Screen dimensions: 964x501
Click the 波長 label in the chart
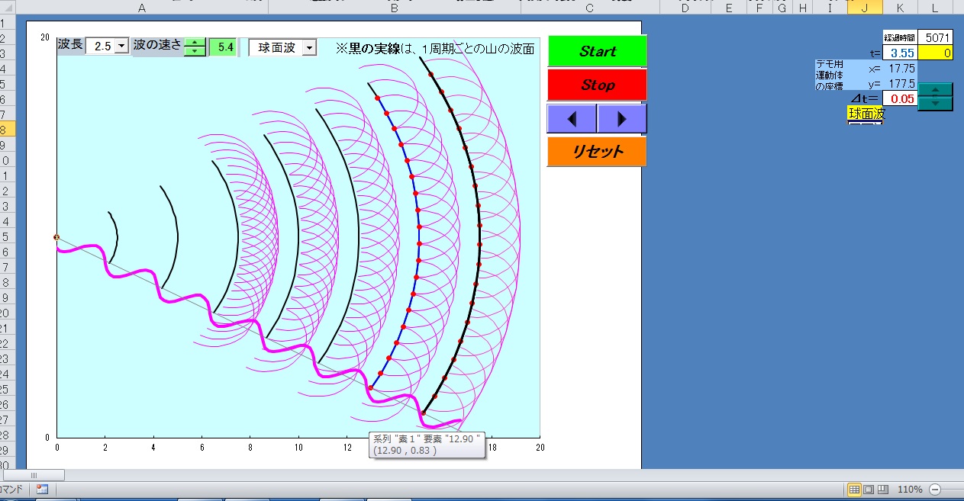click(x=69, y=45)
